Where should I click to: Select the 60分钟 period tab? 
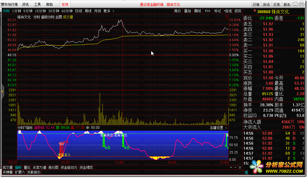coord(67,11)
